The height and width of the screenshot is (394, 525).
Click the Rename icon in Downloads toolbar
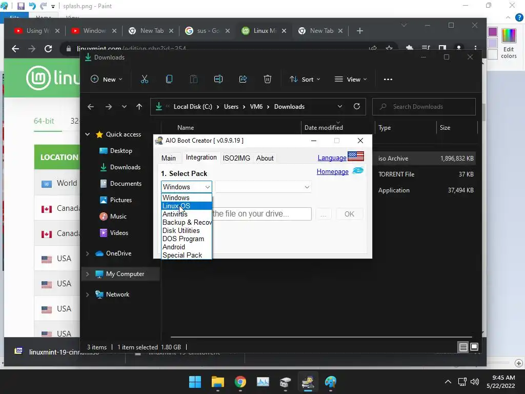[218, 80]
